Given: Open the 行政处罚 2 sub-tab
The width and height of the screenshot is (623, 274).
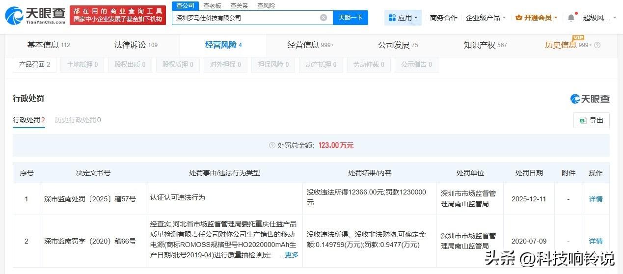Looking at the screenshot, I should tap(29, 120).
